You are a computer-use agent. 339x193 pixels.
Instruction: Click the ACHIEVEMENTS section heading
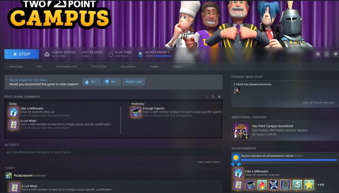point(244,148)
